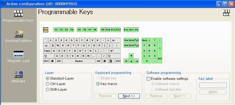Select the Scr key

pos(131,30)
